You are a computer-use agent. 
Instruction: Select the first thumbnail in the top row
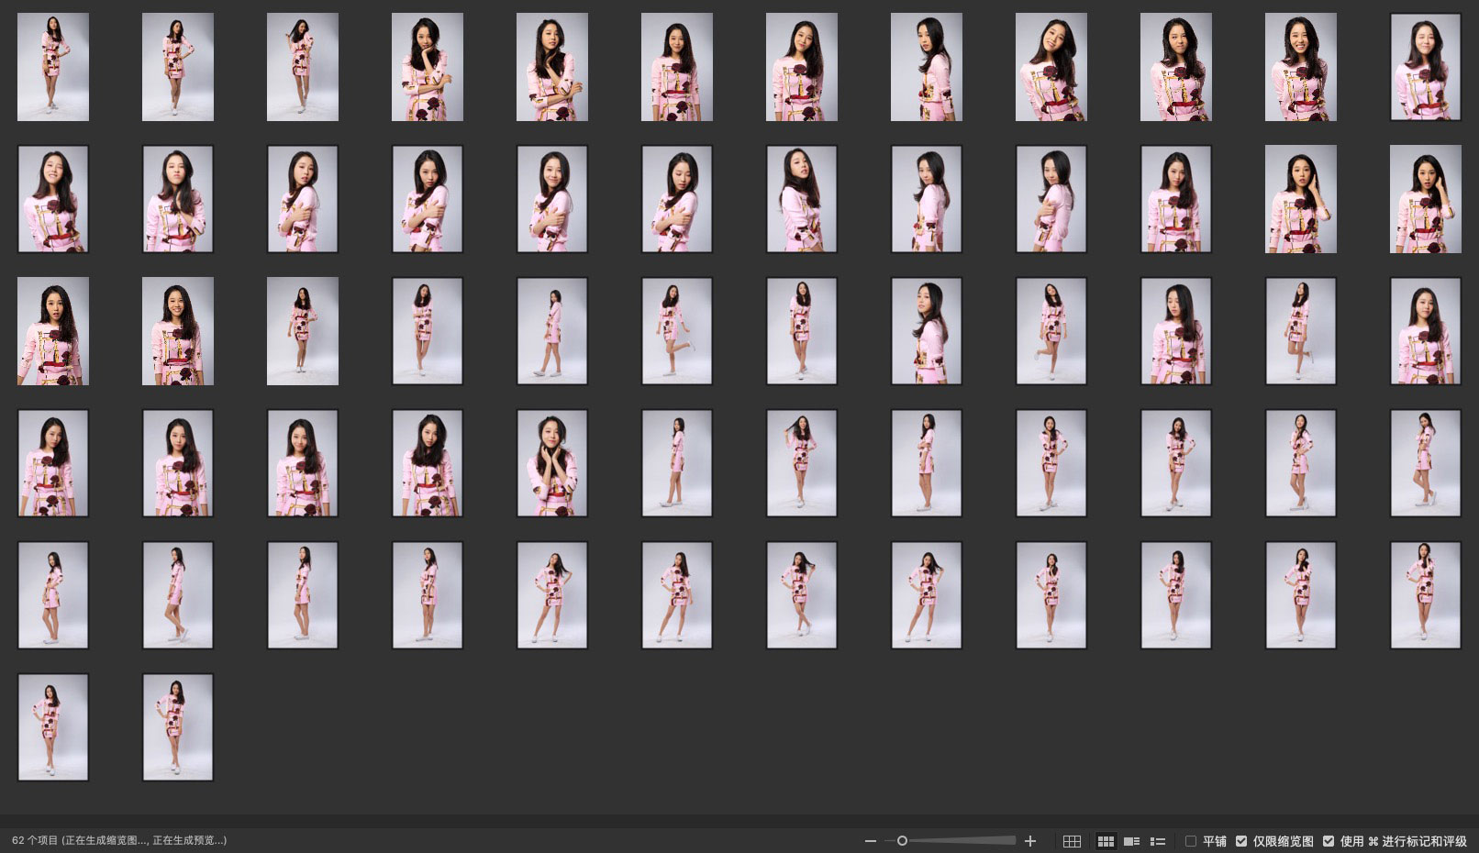53,67
